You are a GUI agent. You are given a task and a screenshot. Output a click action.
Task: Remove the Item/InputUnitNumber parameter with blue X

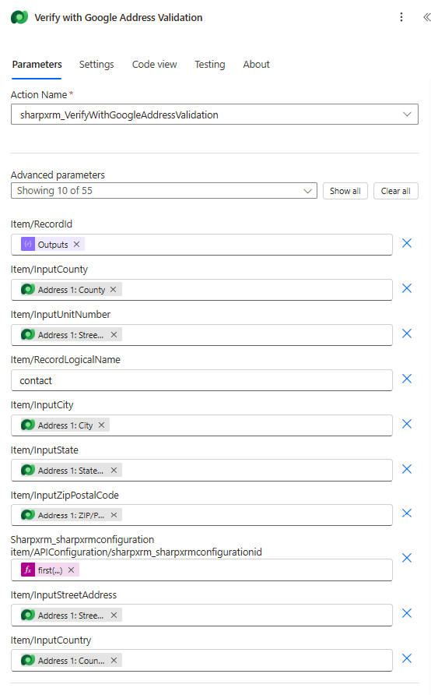pyautogui.click(x=407, y=333)
